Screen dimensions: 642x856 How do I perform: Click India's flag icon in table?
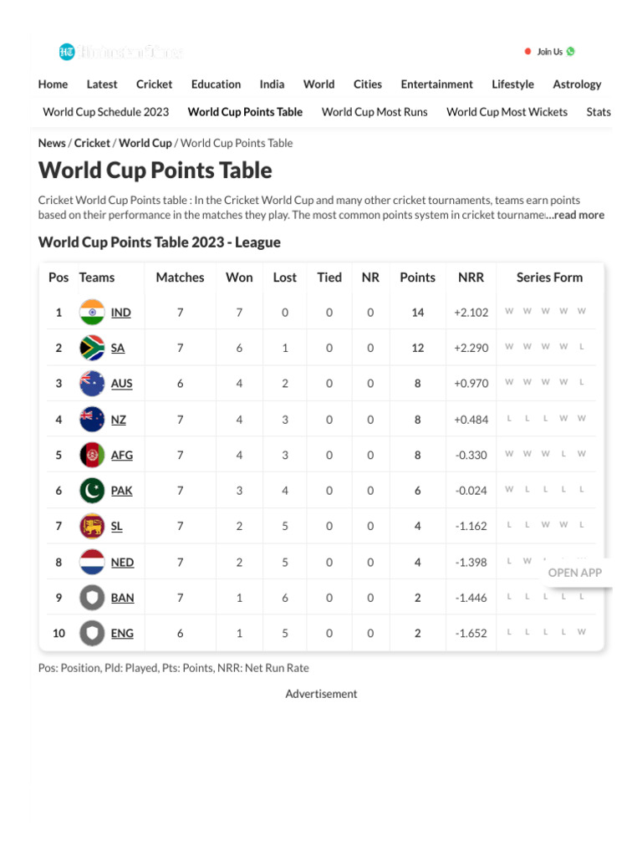point(92,313)
